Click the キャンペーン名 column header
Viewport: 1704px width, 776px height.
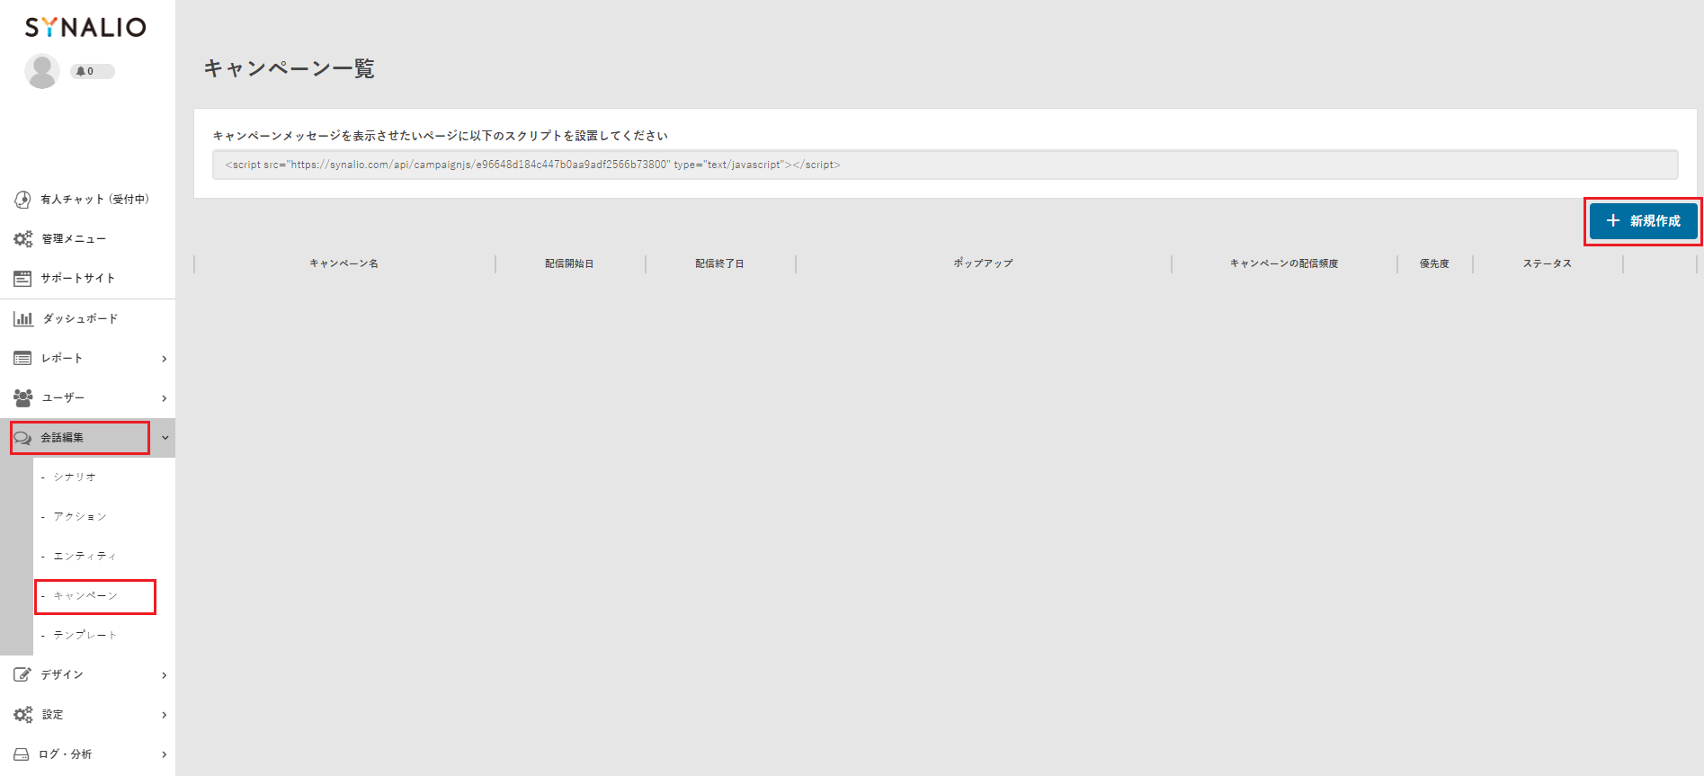point(344,263)
